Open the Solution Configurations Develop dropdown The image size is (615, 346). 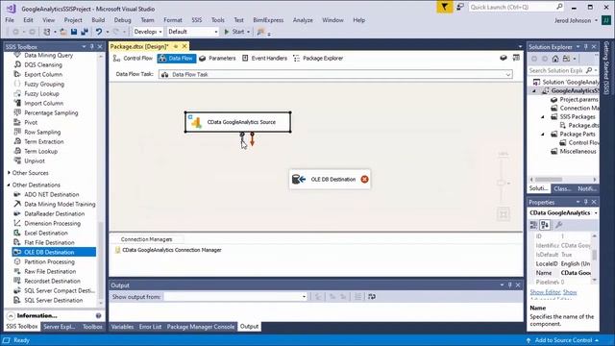[x=148, y=32]
